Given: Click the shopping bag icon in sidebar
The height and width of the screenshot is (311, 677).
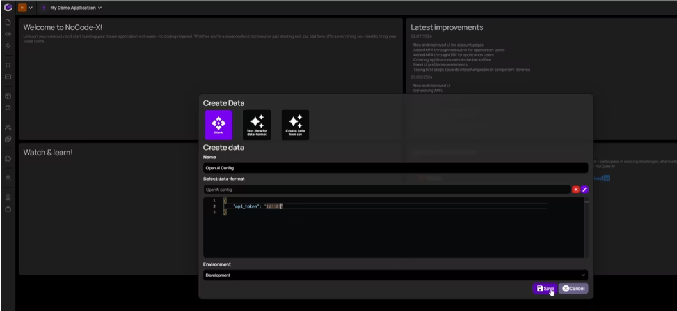Looking at the screenshot, I should pyautogui.click(x=8, y=209).
